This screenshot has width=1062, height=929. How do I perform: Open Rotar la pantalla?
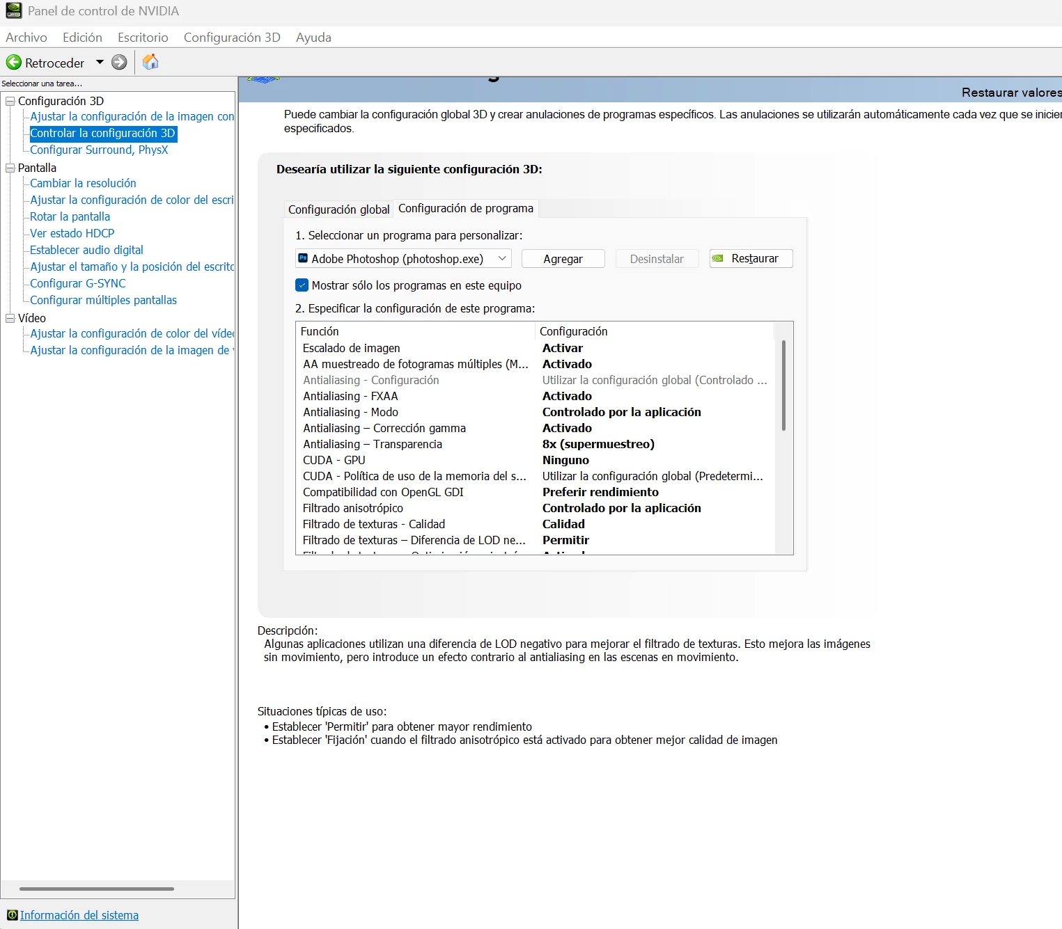[x=70, y=216]
